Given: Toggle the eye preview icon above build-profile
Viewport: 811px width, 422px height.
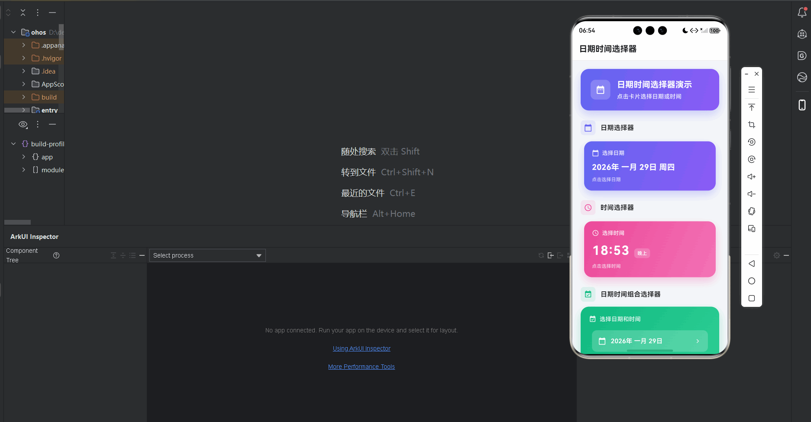Looking at the screenshot, I should point(23,124).
